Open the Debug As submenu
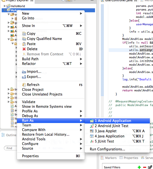This screenshot has height=169, width=153. click(x=51, y=116)
